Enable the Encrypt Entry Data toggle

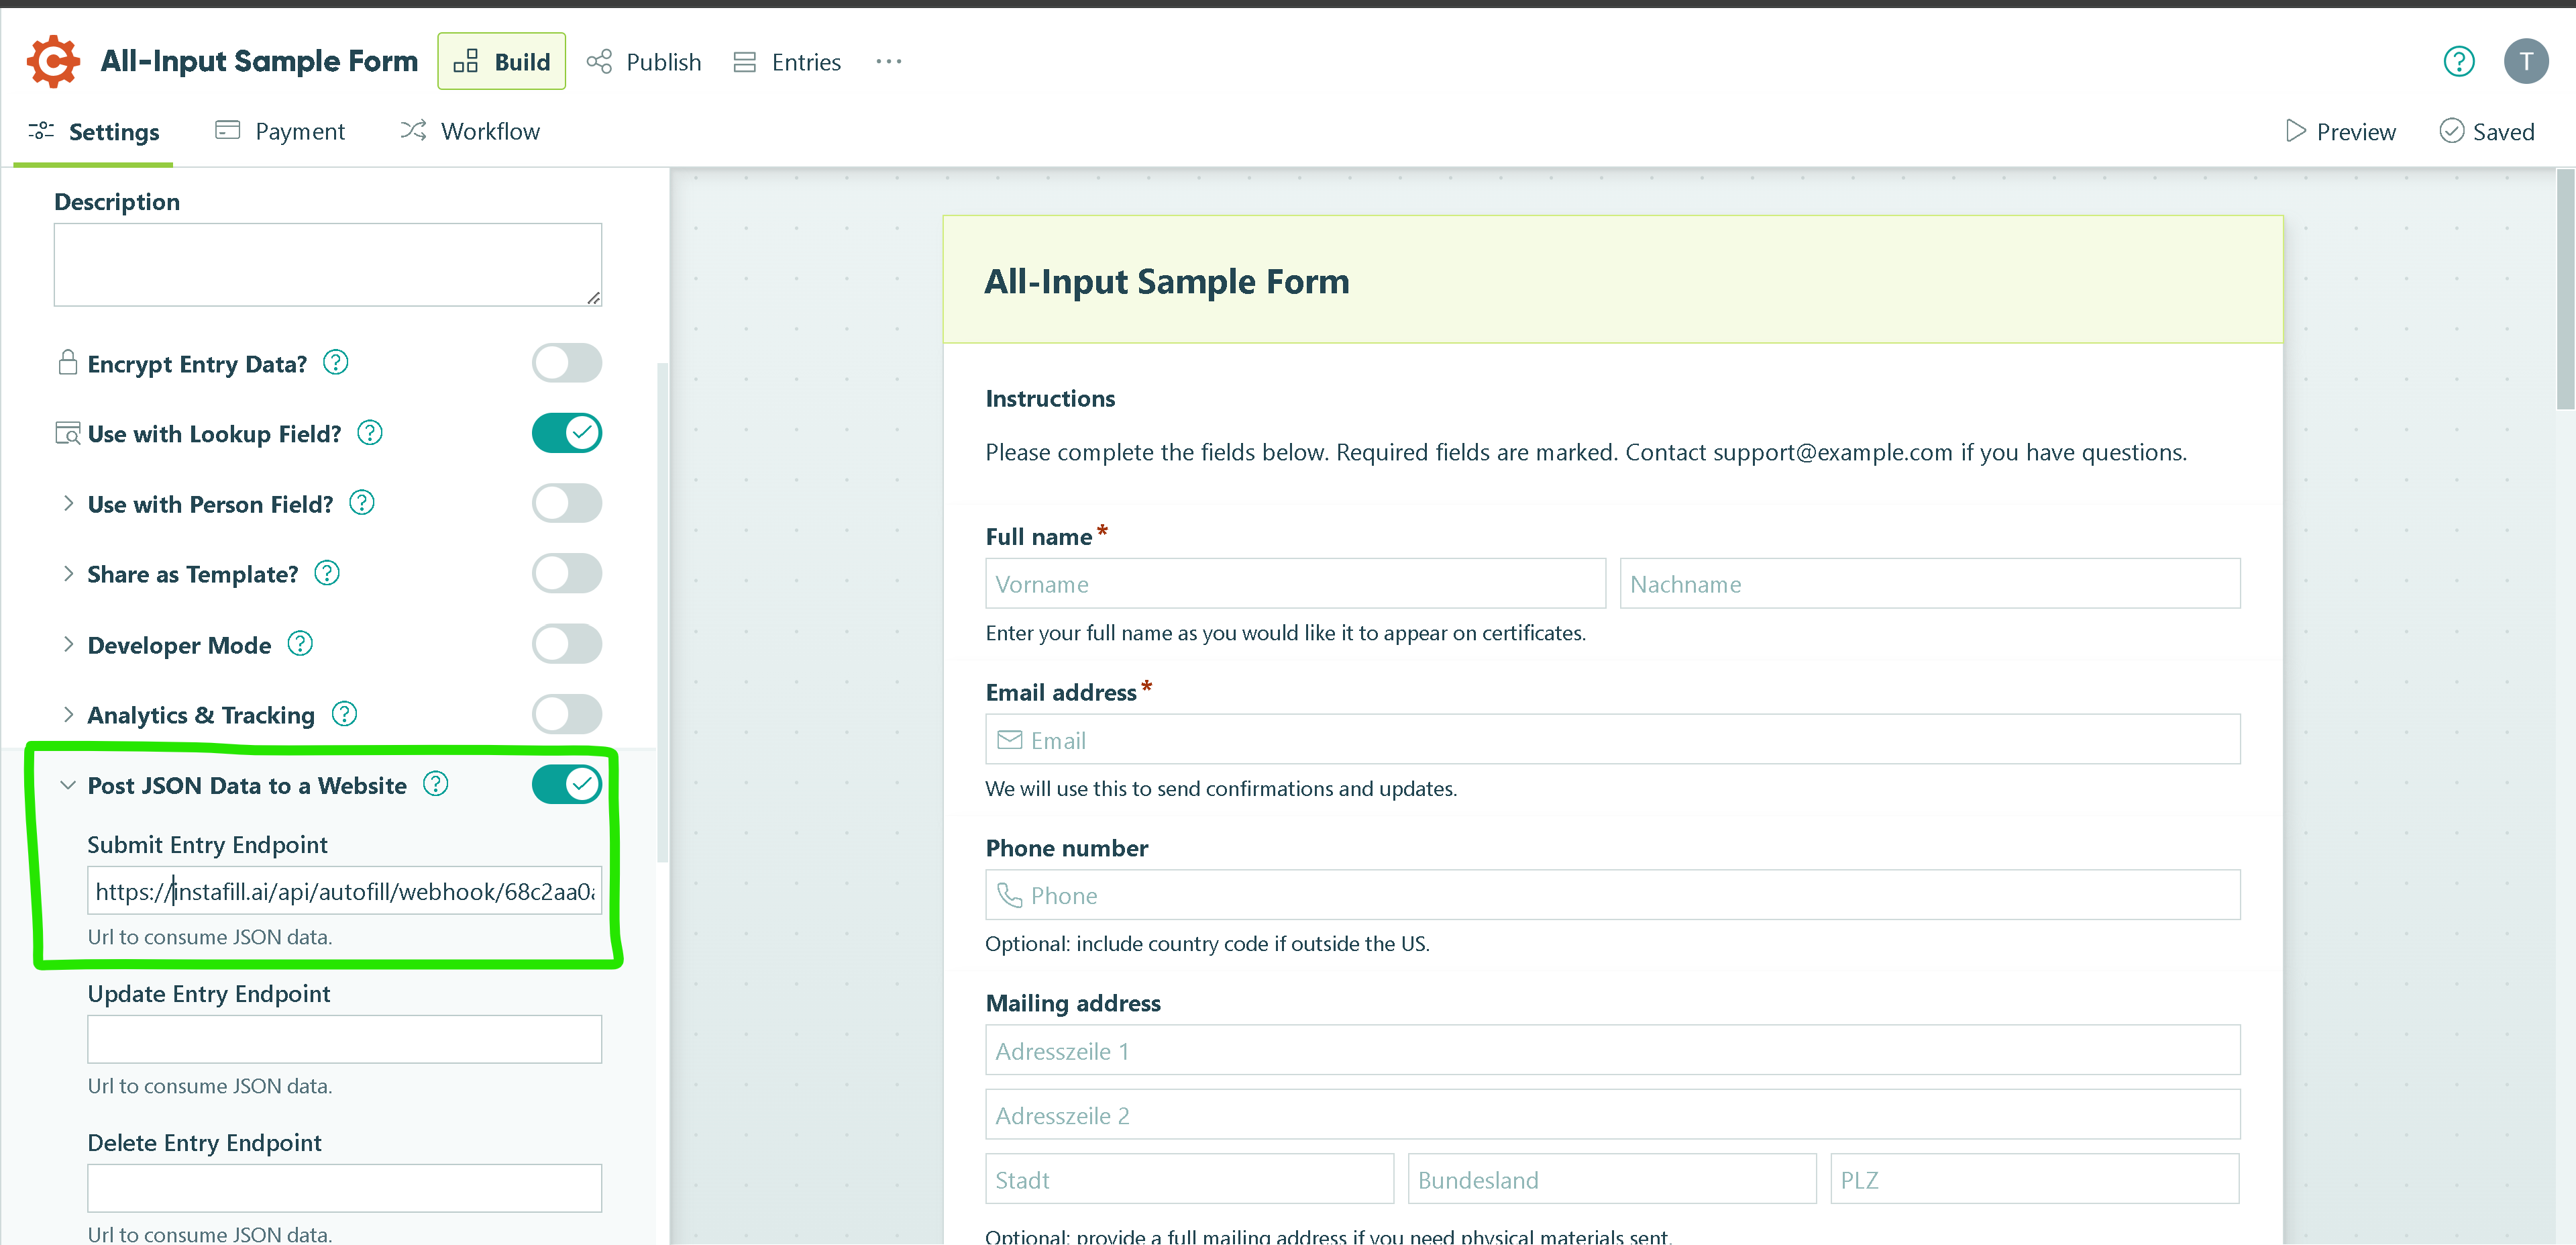[x=566, y=363]
